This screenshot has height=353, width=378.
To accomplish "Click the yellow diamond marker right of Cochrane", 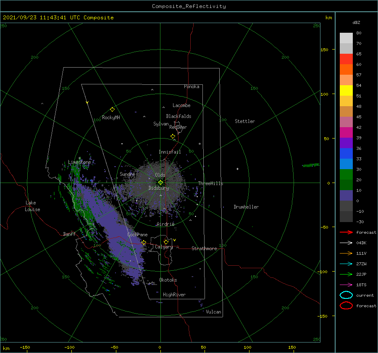I will (144, 242).
